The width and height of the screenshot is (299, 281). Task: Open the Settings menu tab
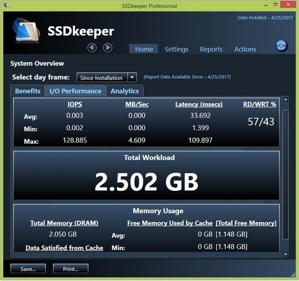(x=176, y=49)
